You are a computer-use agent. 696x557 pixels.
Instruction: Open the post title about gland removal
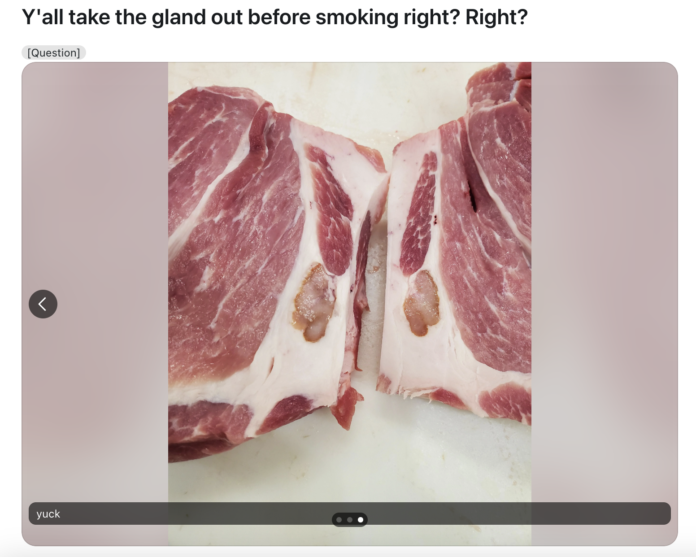click(274, 17)
